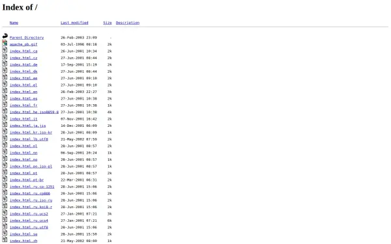391x244 pixels.
Task: Click the file icon in the index.html.pt row
Action: (x=5, y=171)
